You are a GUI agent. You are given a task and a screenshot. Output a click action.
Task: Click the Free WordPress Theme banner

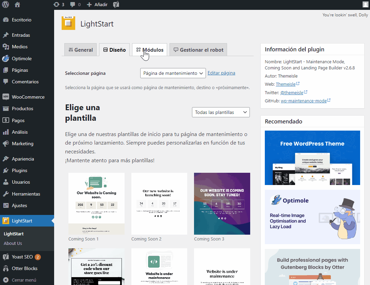click(x=312, y=158)
